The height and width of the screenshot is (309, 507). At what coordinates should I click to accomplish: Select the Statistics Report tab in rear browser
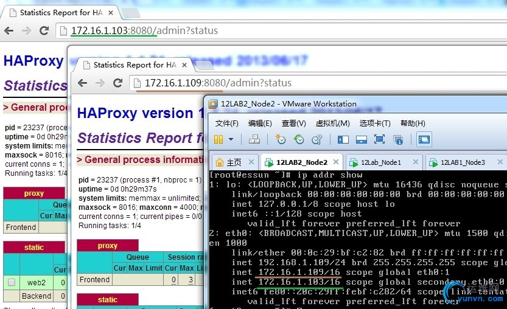(61, 13)
